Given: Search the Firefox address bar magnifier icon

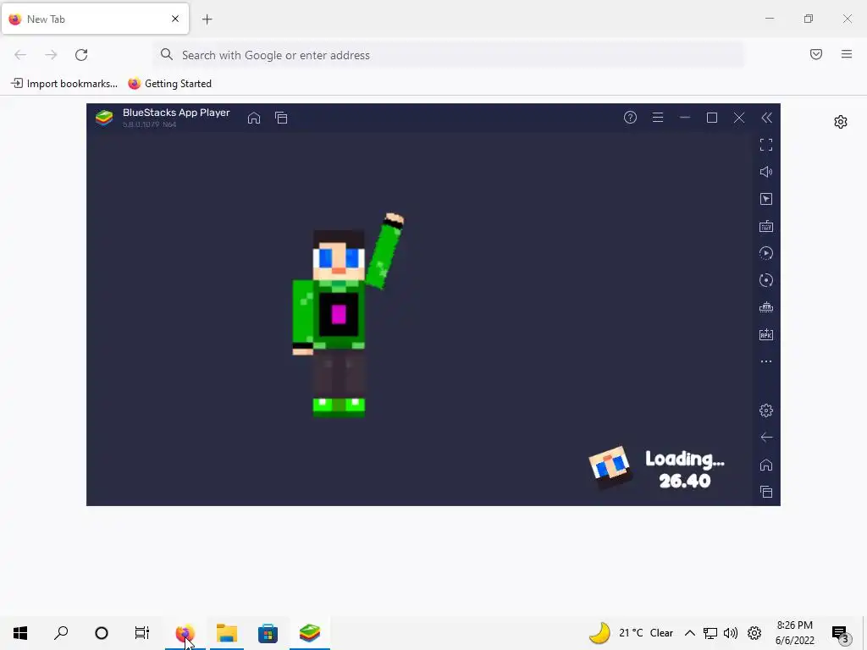Looking at the screenshot, I should click(x=167, y=54).
